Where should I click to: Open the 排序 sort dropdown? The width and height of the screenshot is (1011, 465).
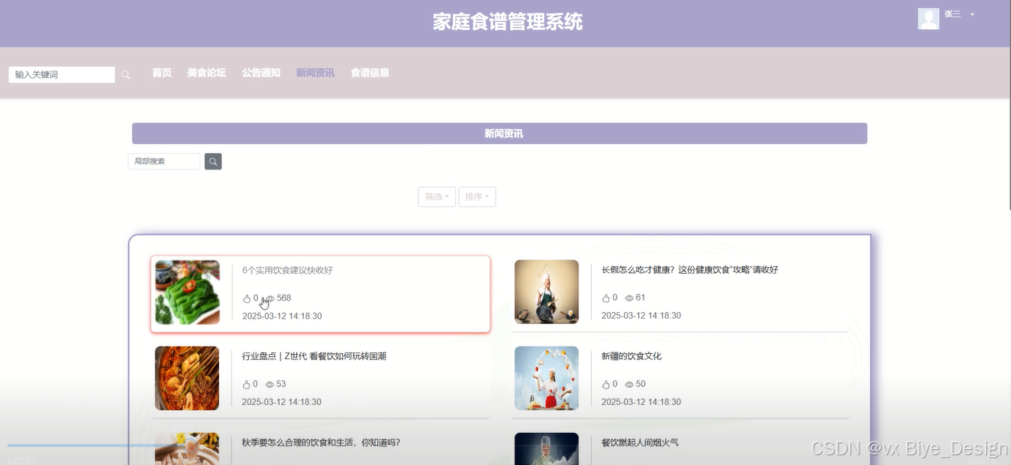point(477,196)
